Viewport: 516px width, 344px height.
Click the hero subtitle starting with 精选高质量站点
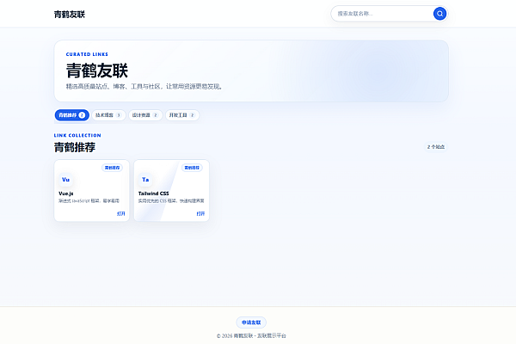point(144,87)
